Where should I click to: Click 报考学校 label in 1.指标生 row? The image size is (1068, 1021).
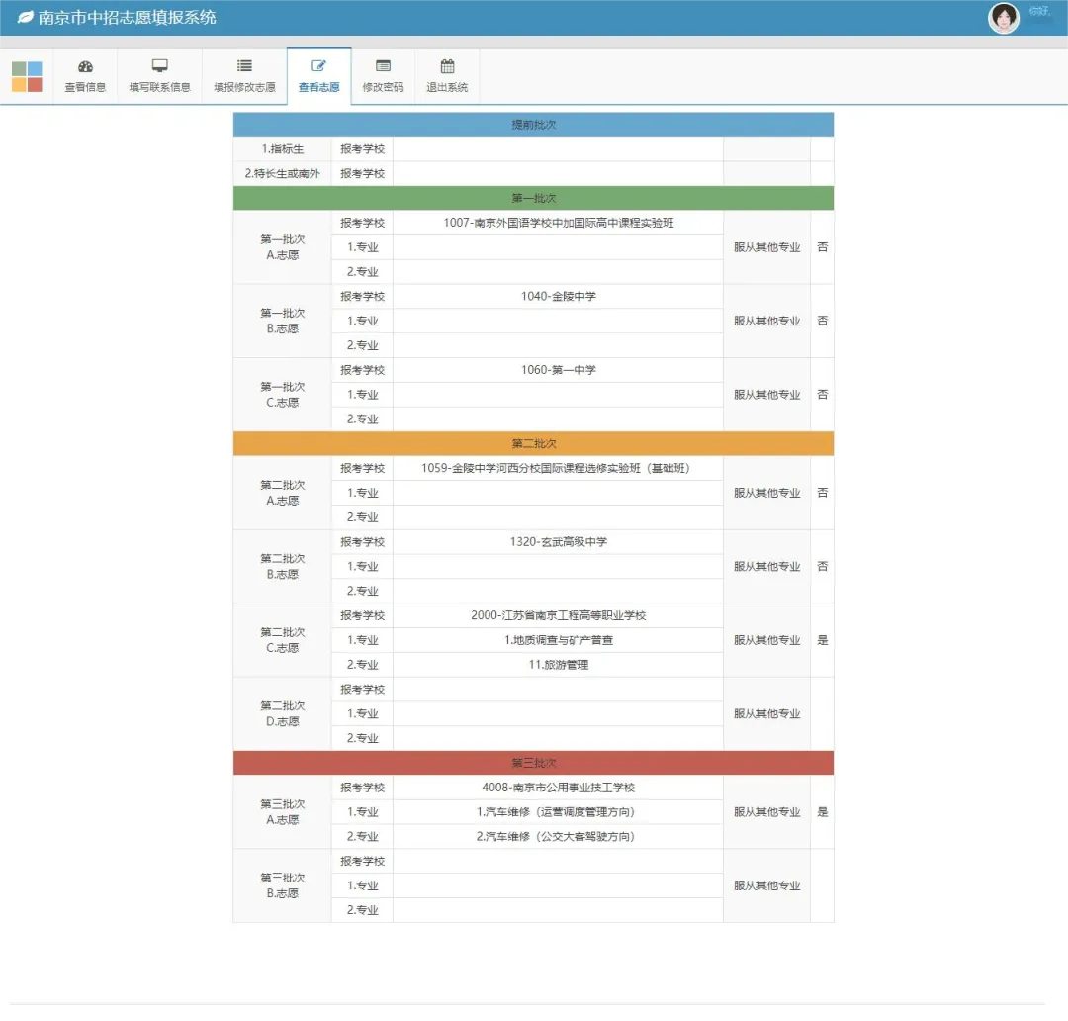click(x=362, y=149)
